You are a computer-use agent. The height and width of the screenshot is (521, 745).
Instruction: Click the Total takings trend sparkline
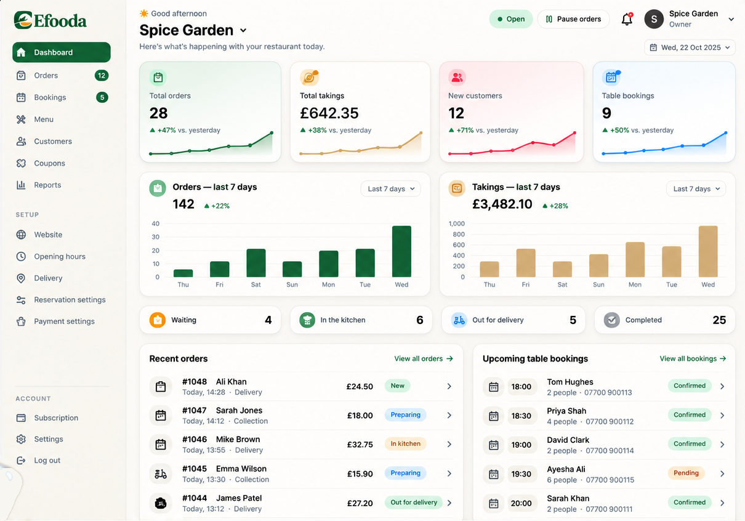361,145
